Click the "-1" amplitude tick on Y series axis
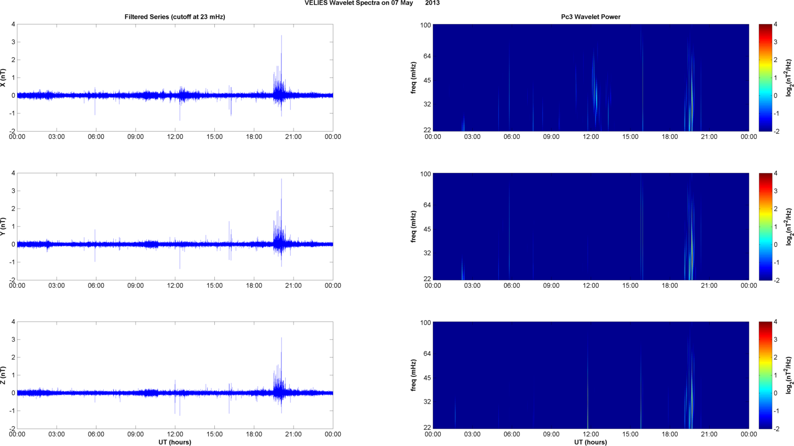The height and width of the screenshot is (446, 794). [x=12, y=262]
